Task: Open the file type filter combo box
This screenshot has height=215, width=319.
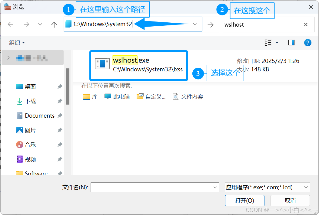Action: (267, 187)
